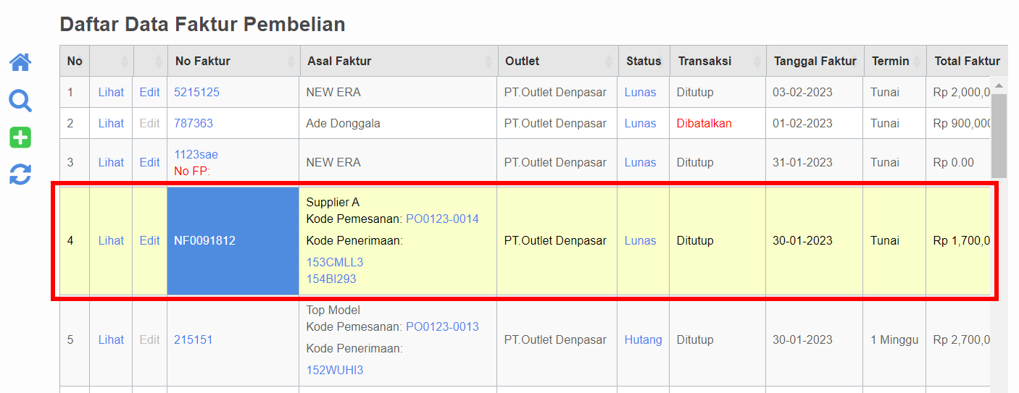Open Lihat link for invoice 5215125
Image resolution: width=1019 pixels, height=393 pixels.
[111, 93]
